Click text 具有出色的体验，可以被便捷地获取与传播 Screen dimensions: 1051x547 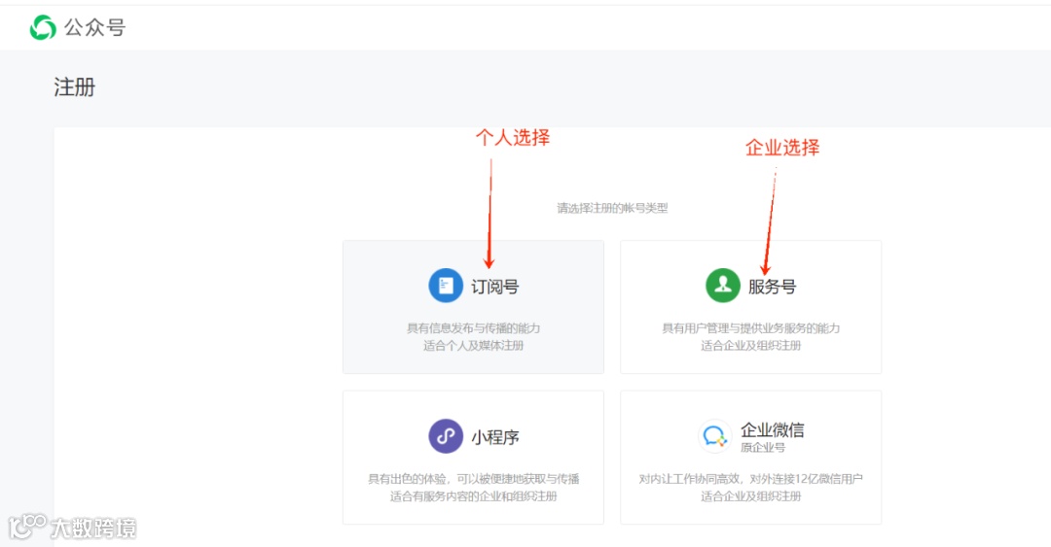point(473,479)
